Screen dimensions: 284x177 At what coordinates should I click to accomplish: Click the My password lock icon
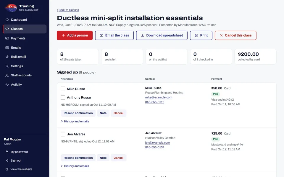click(x=7, y=152)
